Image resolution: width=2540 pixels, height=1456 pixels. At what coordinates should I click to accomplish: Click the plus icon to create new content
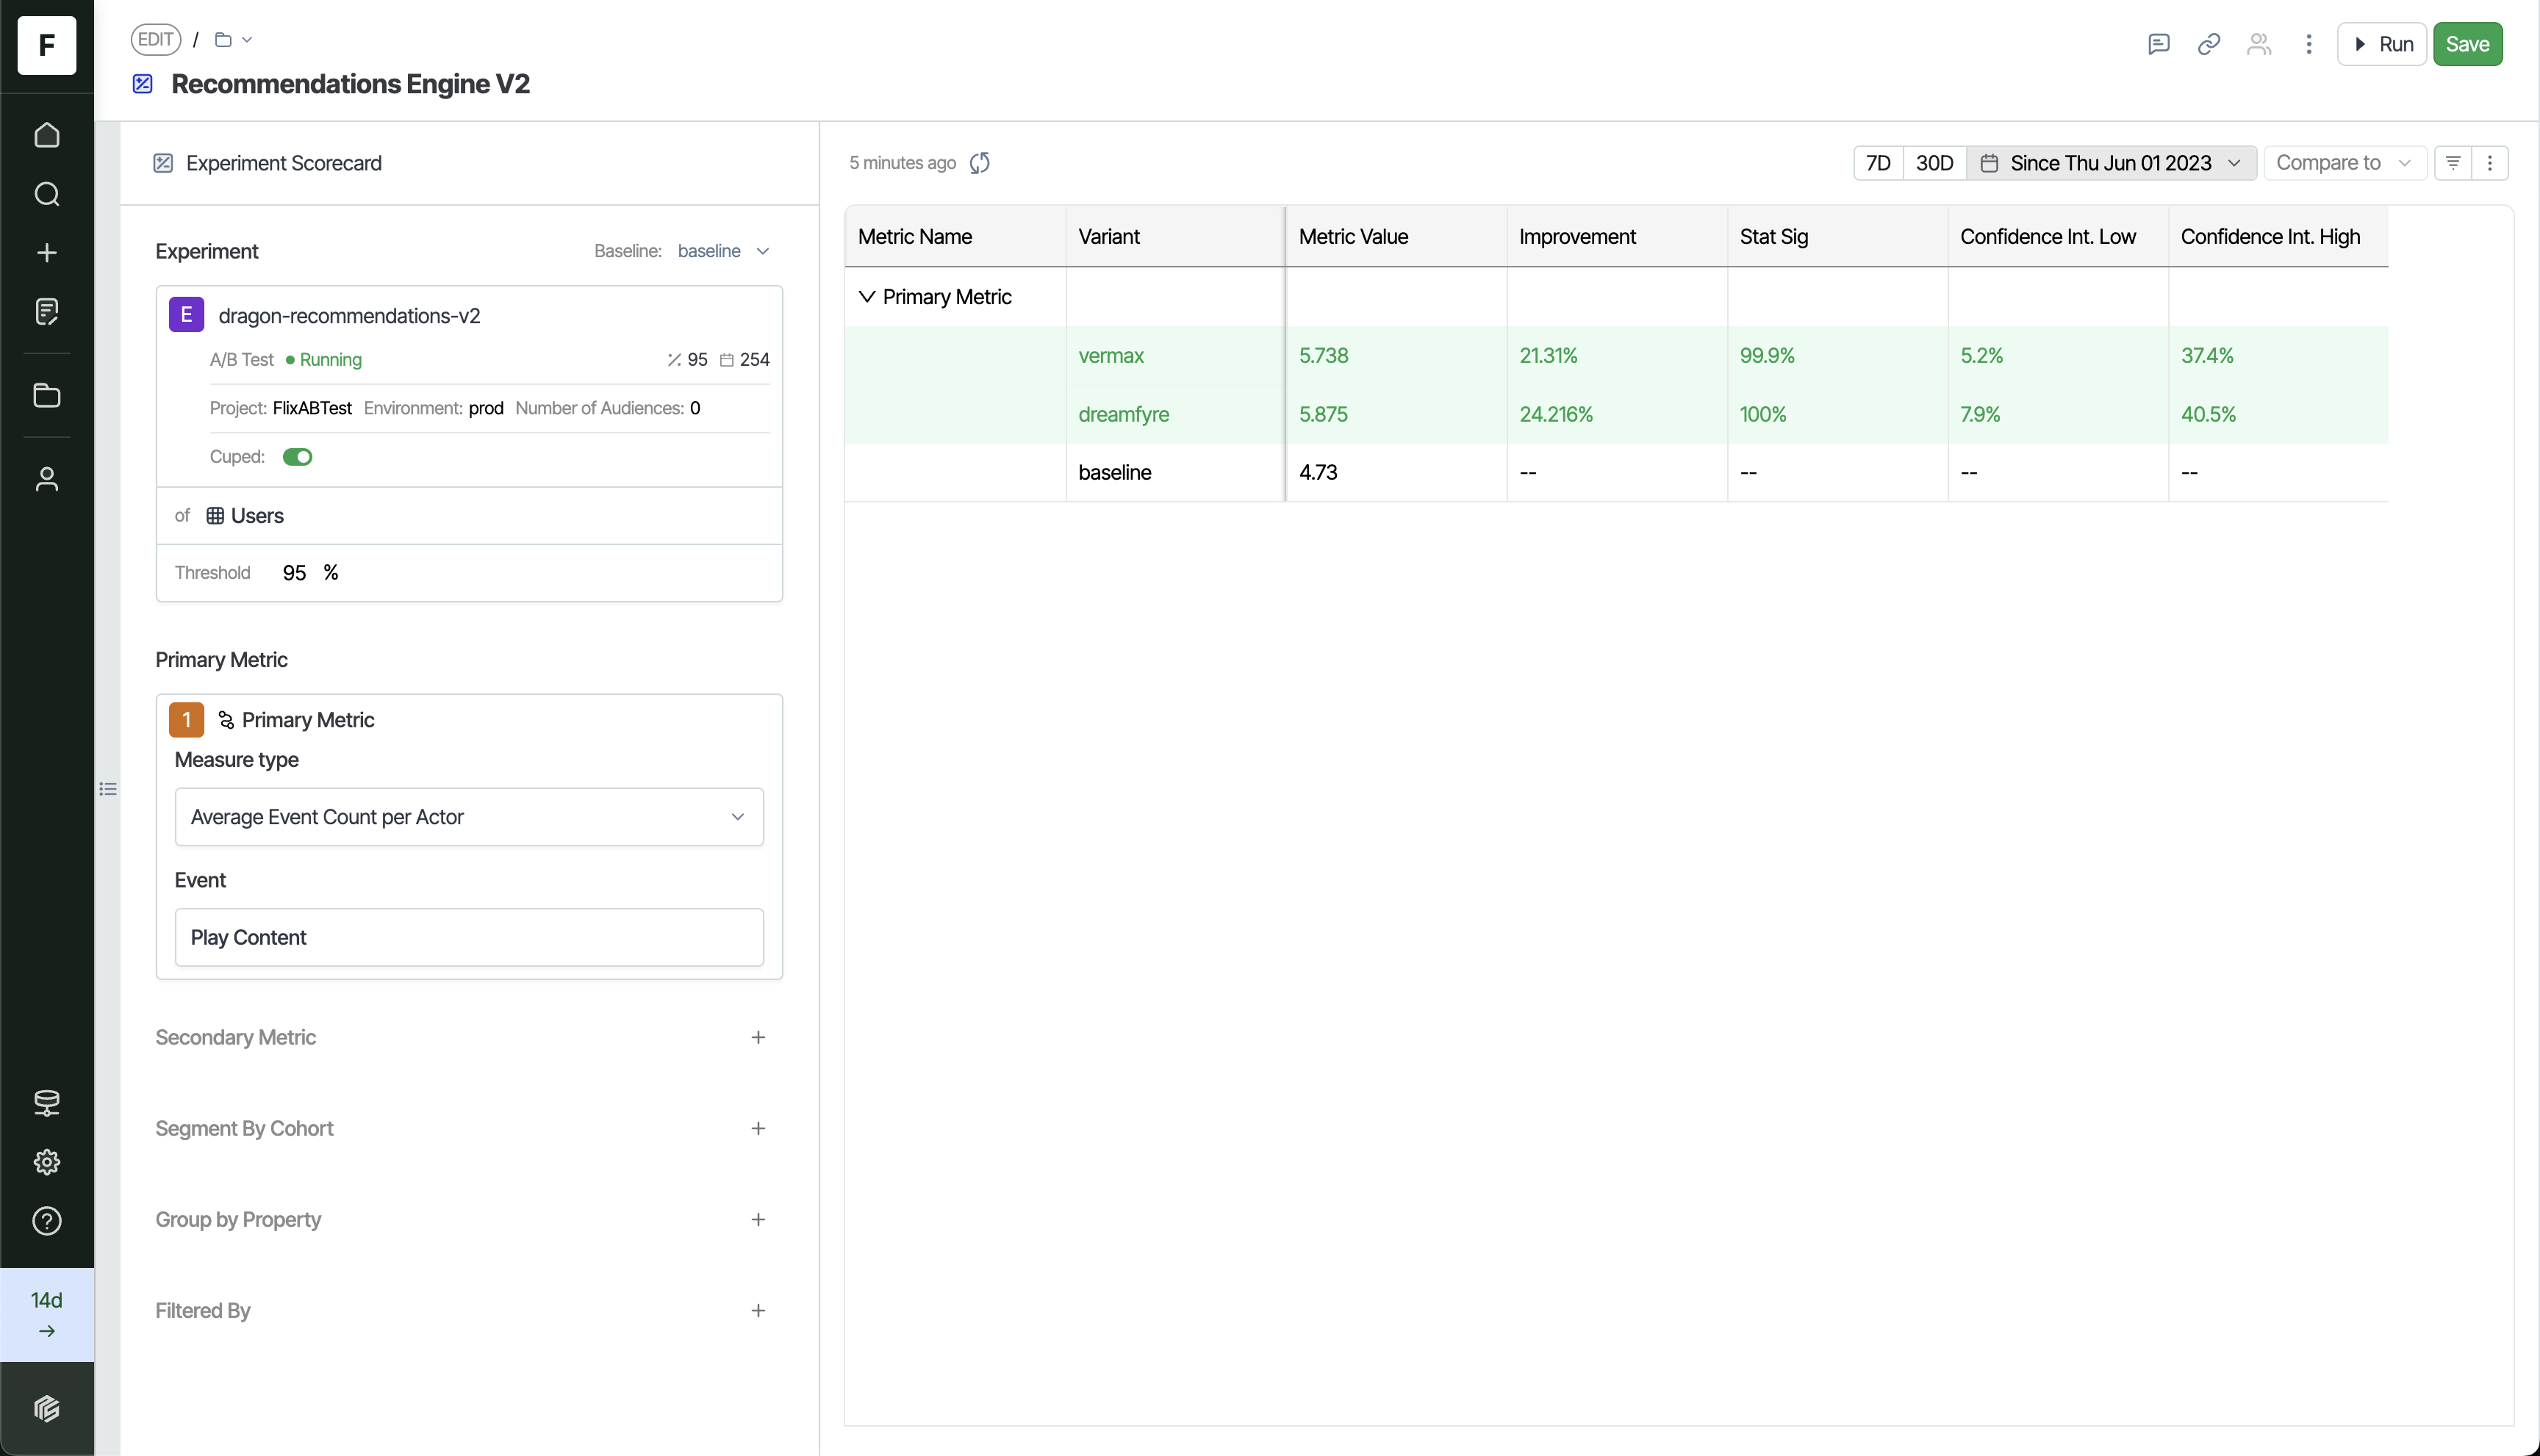pos(46,252)
